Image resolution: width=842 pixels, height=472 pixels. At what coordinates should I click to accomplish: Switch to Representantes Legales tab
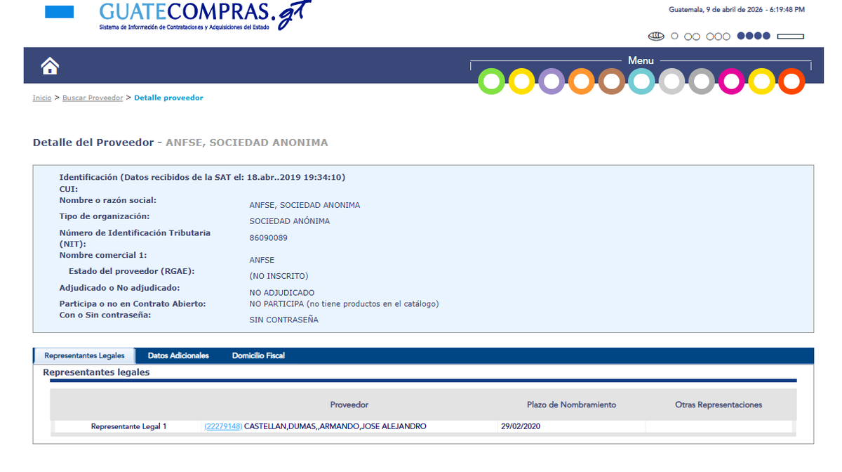(84, 355)
